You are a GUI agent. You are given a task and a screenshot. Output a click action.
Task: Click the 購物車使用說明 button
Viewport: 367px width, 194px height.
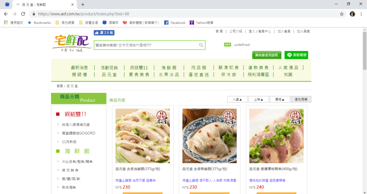point(266,55)
